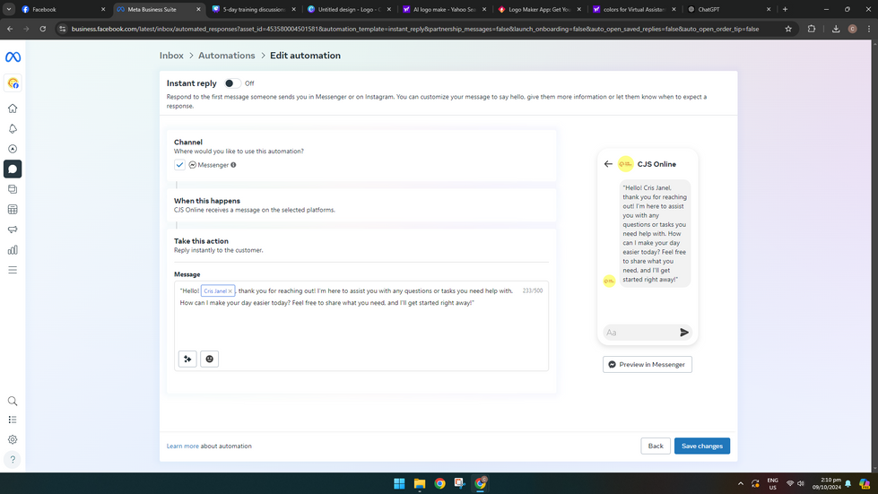The image size is (878, 494).
Task: Click the Back button
Action: pyautogui.click(x=656, y=446)
